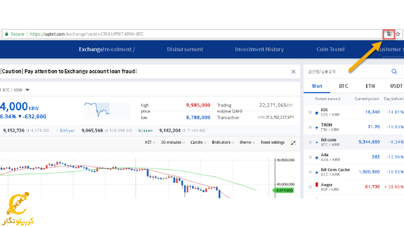The width and height of the screenshot is (404, 227).
Task: Click the Google Translate icon in address bar
Action: [x=389, y=34]
